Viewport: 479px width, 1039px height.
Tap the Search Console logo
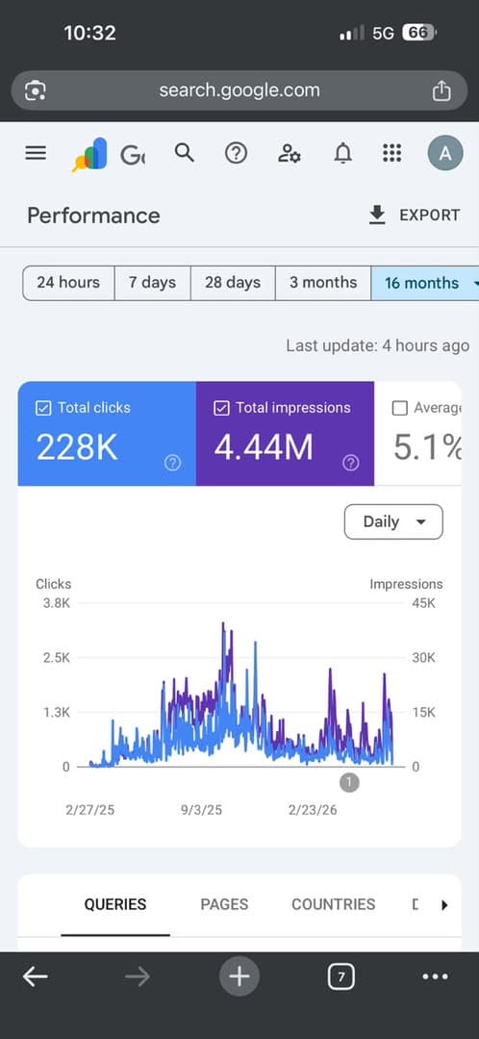pyautogui.click(x=89, y=155)
